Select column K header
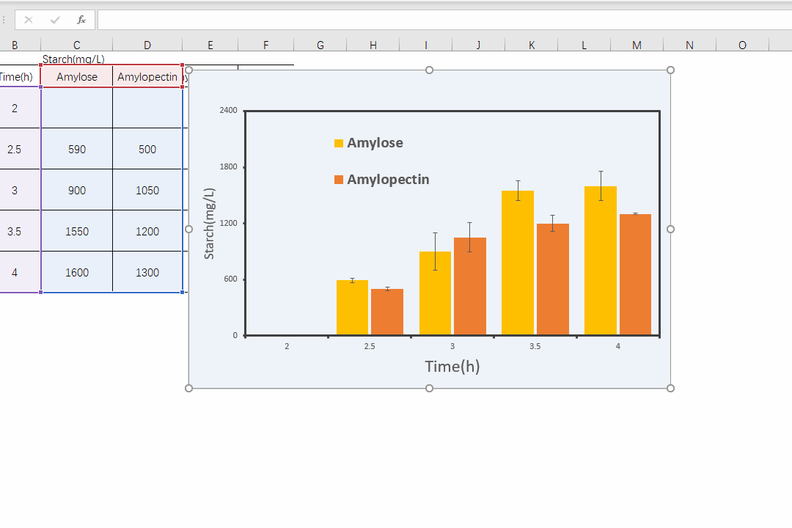The width and height of the screenshot is (792, 528). [532, 45]
